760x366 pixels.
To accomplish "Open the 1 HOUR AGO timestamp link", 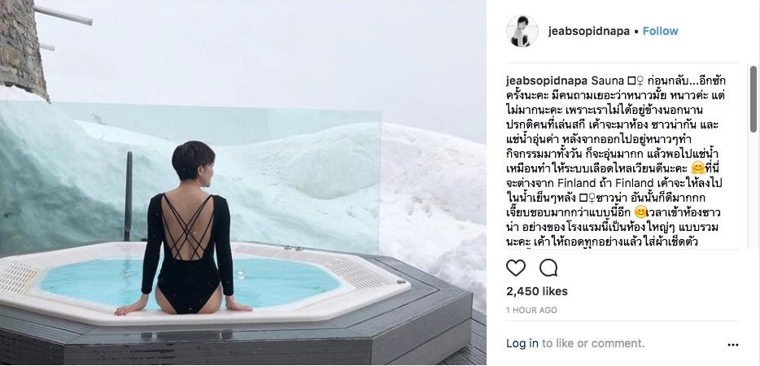I will click(x=531, y=310).
